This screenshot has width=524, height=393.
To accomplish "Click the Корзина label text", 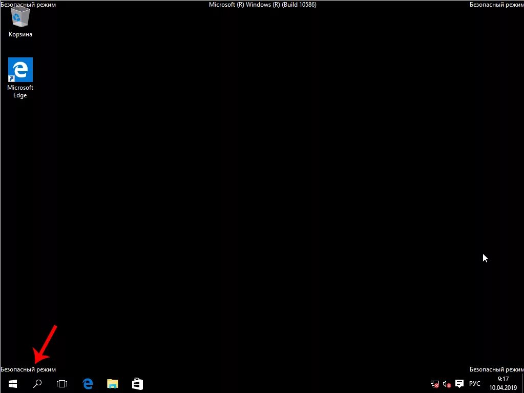I will (20, 34).
